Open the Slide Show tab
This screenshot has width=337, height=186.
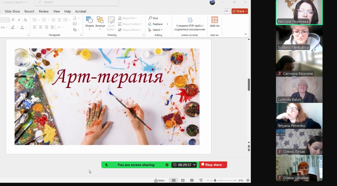pyautogui.click(x=12, y=11)
